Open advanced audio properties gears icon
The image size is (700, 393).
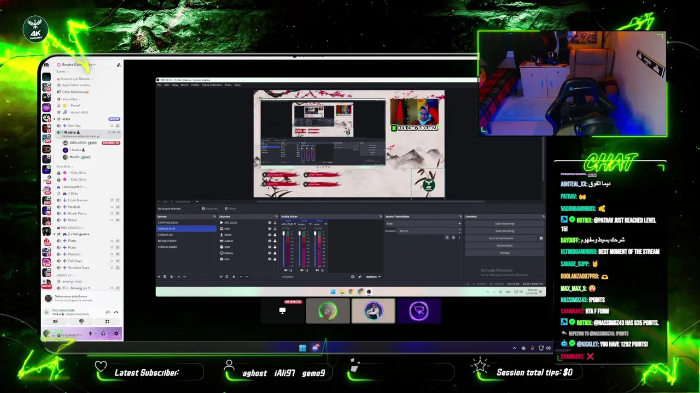(360, 277)
